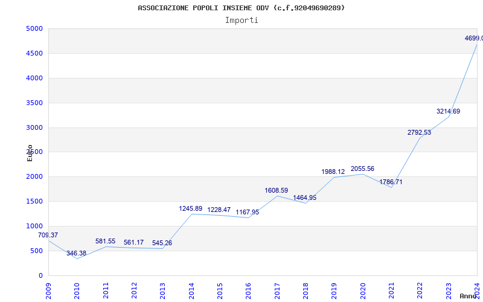Click the Importi subtitle
The width and height of the screenshot is (483, 302).
point(241,21)
